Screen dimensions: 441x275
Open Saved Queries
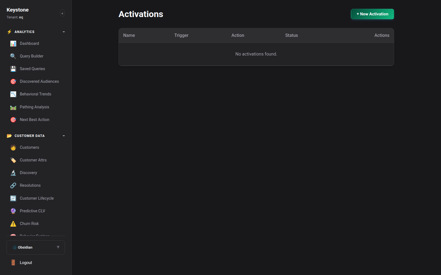tap(36, 69)
